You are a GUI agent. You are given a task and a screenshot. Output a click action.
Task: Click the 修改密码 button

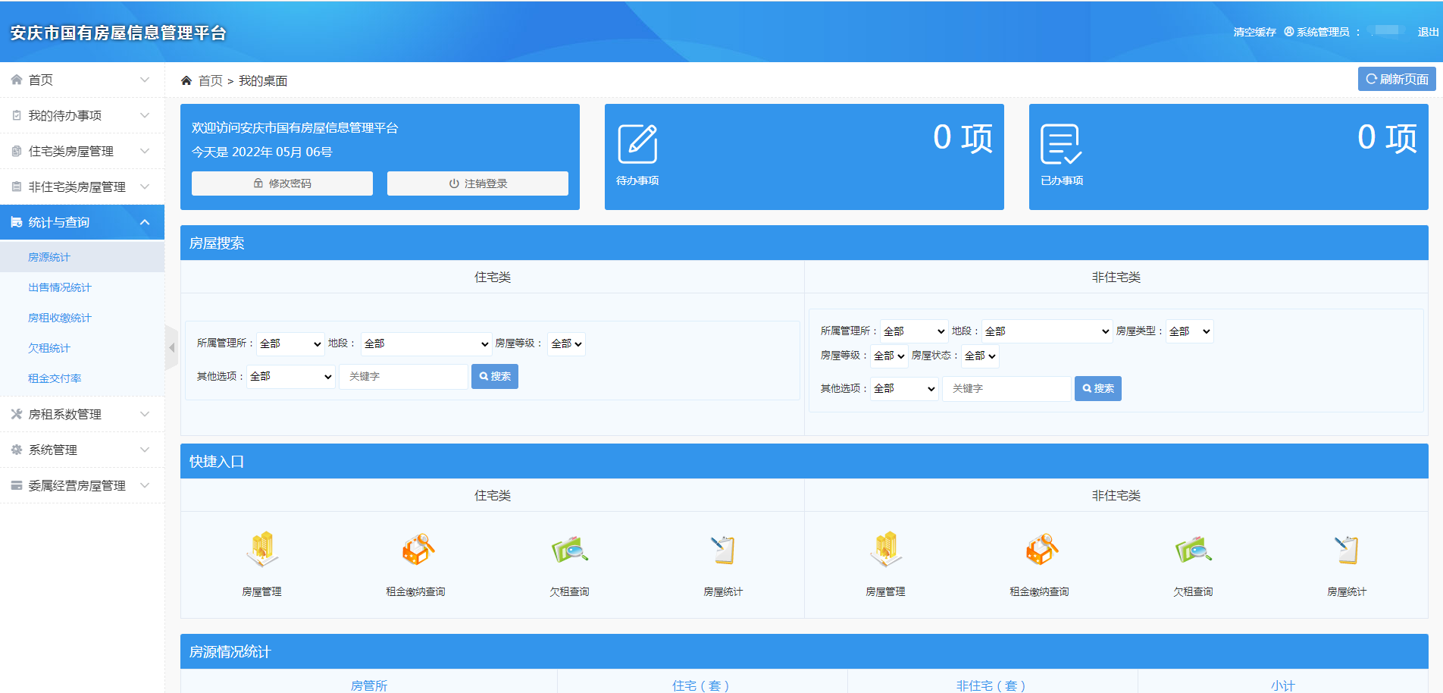282,183
